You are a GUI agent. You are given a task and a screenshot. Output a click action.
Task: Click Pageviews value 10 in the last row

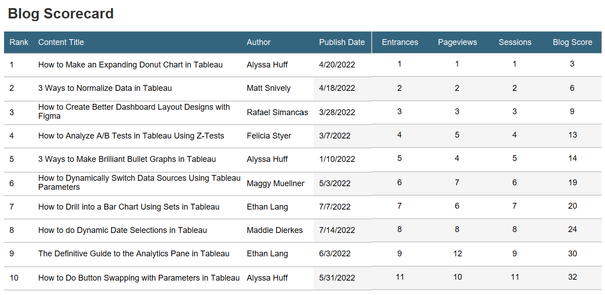pyautogui.click(x=458, y=277)
